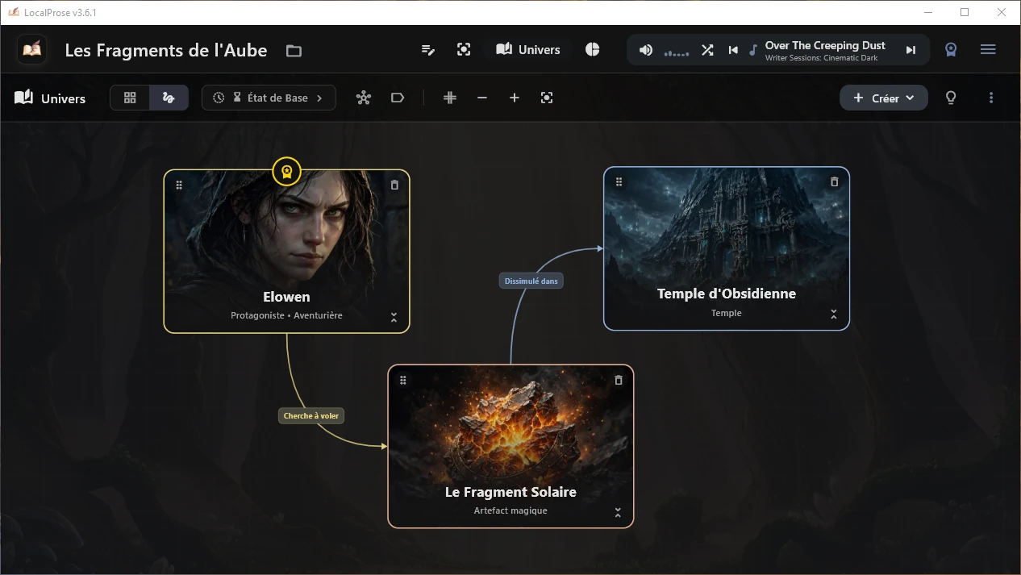This screenshot has width=1021, height=575.
Task: Expand Le Fragment Solaire card
Action: pyautogui.click(x=618, y=512)
